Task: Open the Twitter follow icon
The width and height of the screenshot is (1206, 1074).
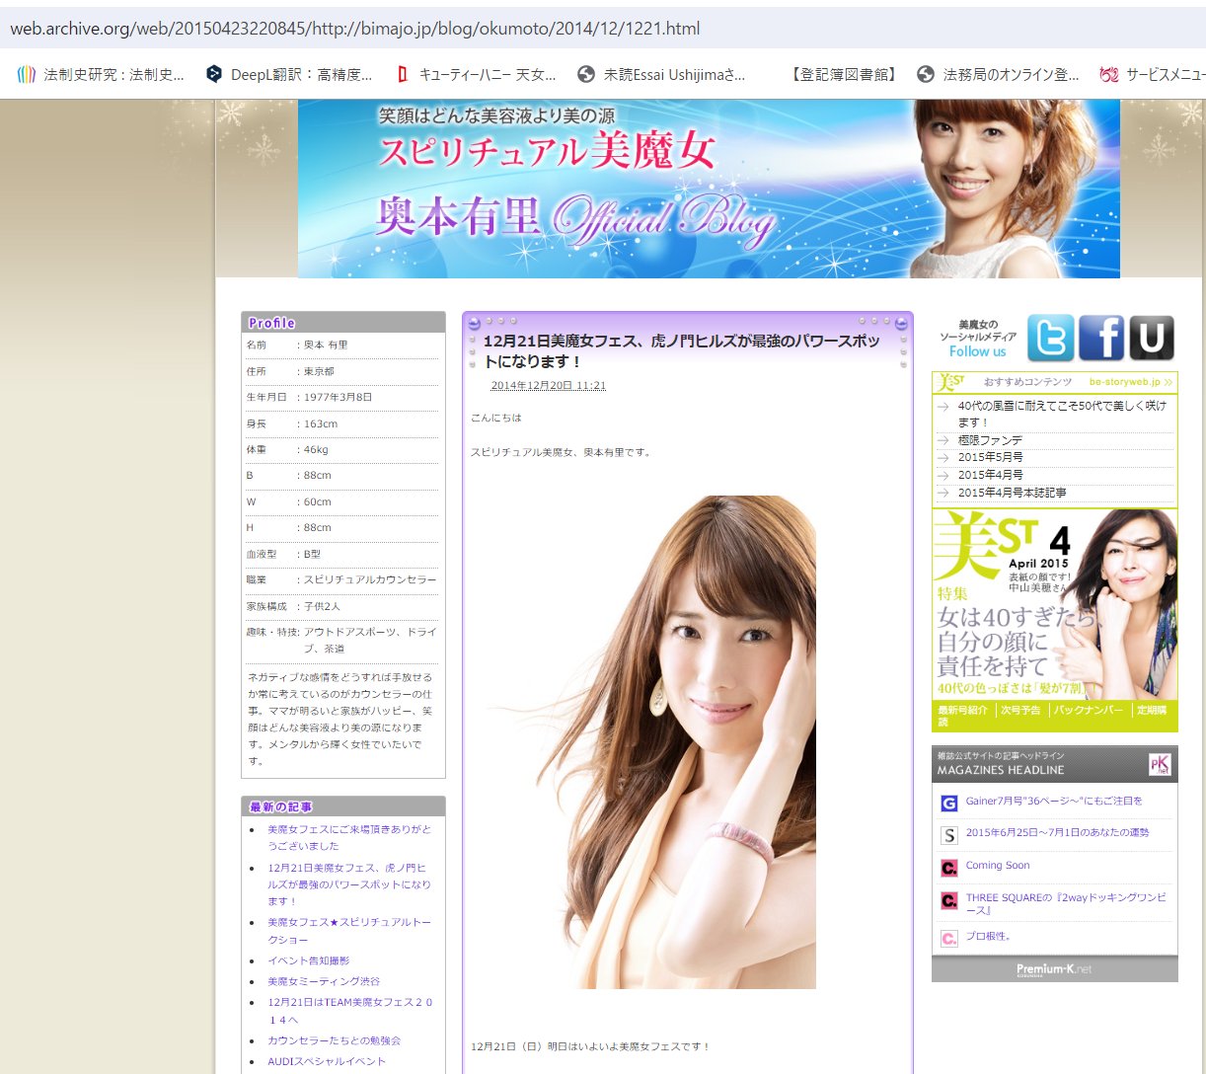Action: (1051, 338)
